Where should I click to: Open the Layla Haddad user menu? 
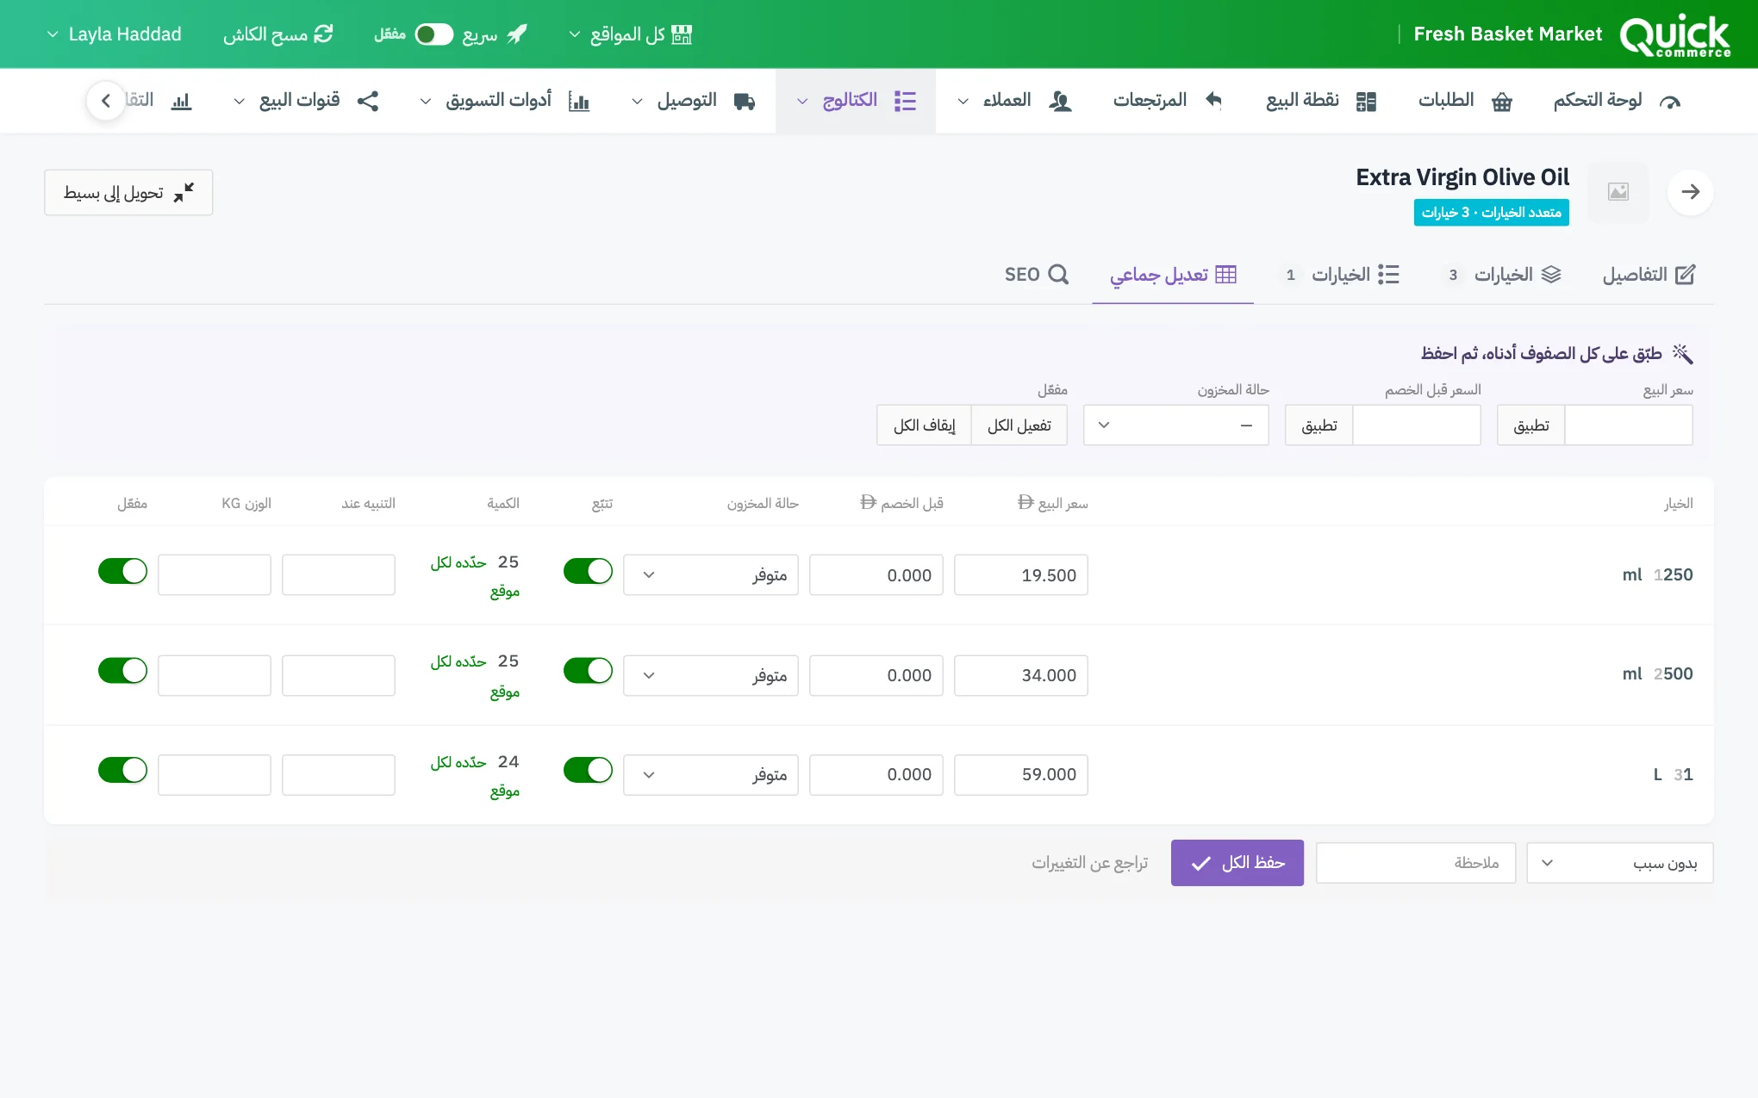click(x=114, y=34)
